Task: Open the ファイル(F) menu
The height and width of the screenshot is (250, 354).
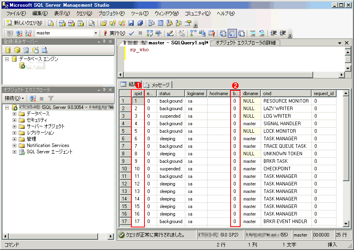Action: click(x=16, y=13)
